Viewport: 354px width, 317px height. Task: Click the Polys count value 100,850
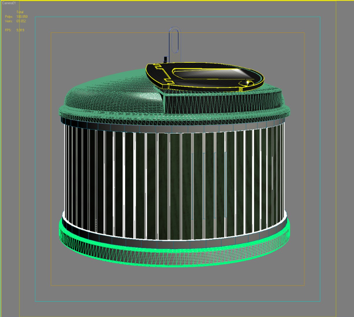coord(22,17)
